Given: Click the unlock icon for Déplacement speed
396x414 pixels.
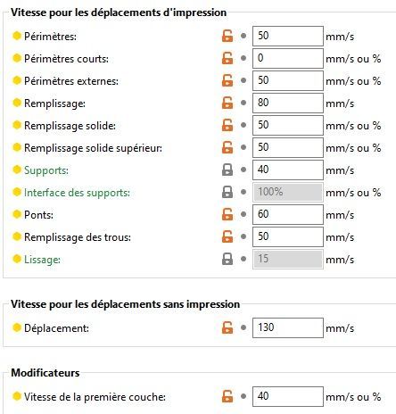Looking at the screenshot, I should [227, 327].
